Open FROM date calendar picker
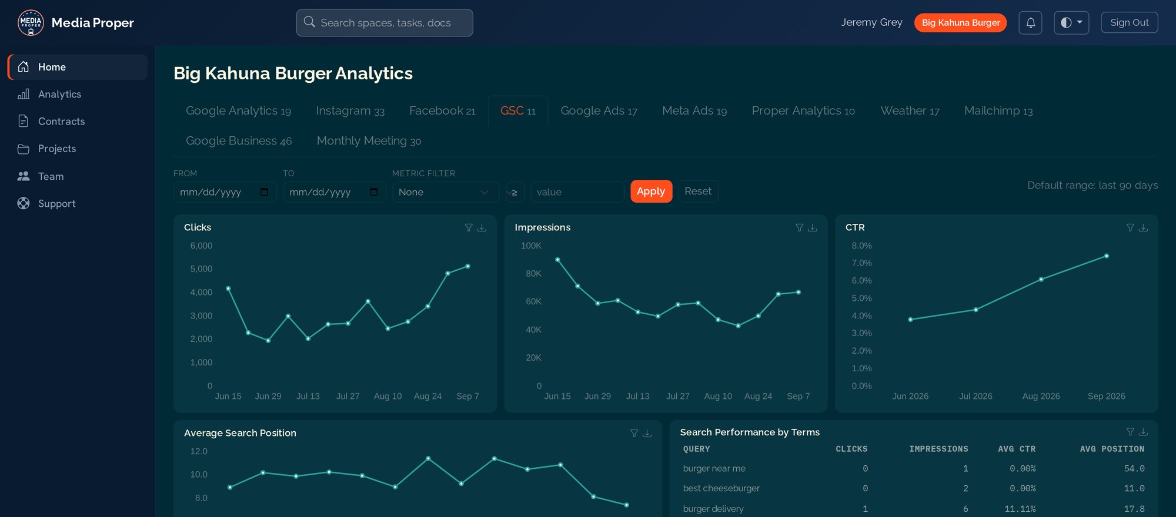Viewport: 1176px width, 517px height. coord(264,192)
